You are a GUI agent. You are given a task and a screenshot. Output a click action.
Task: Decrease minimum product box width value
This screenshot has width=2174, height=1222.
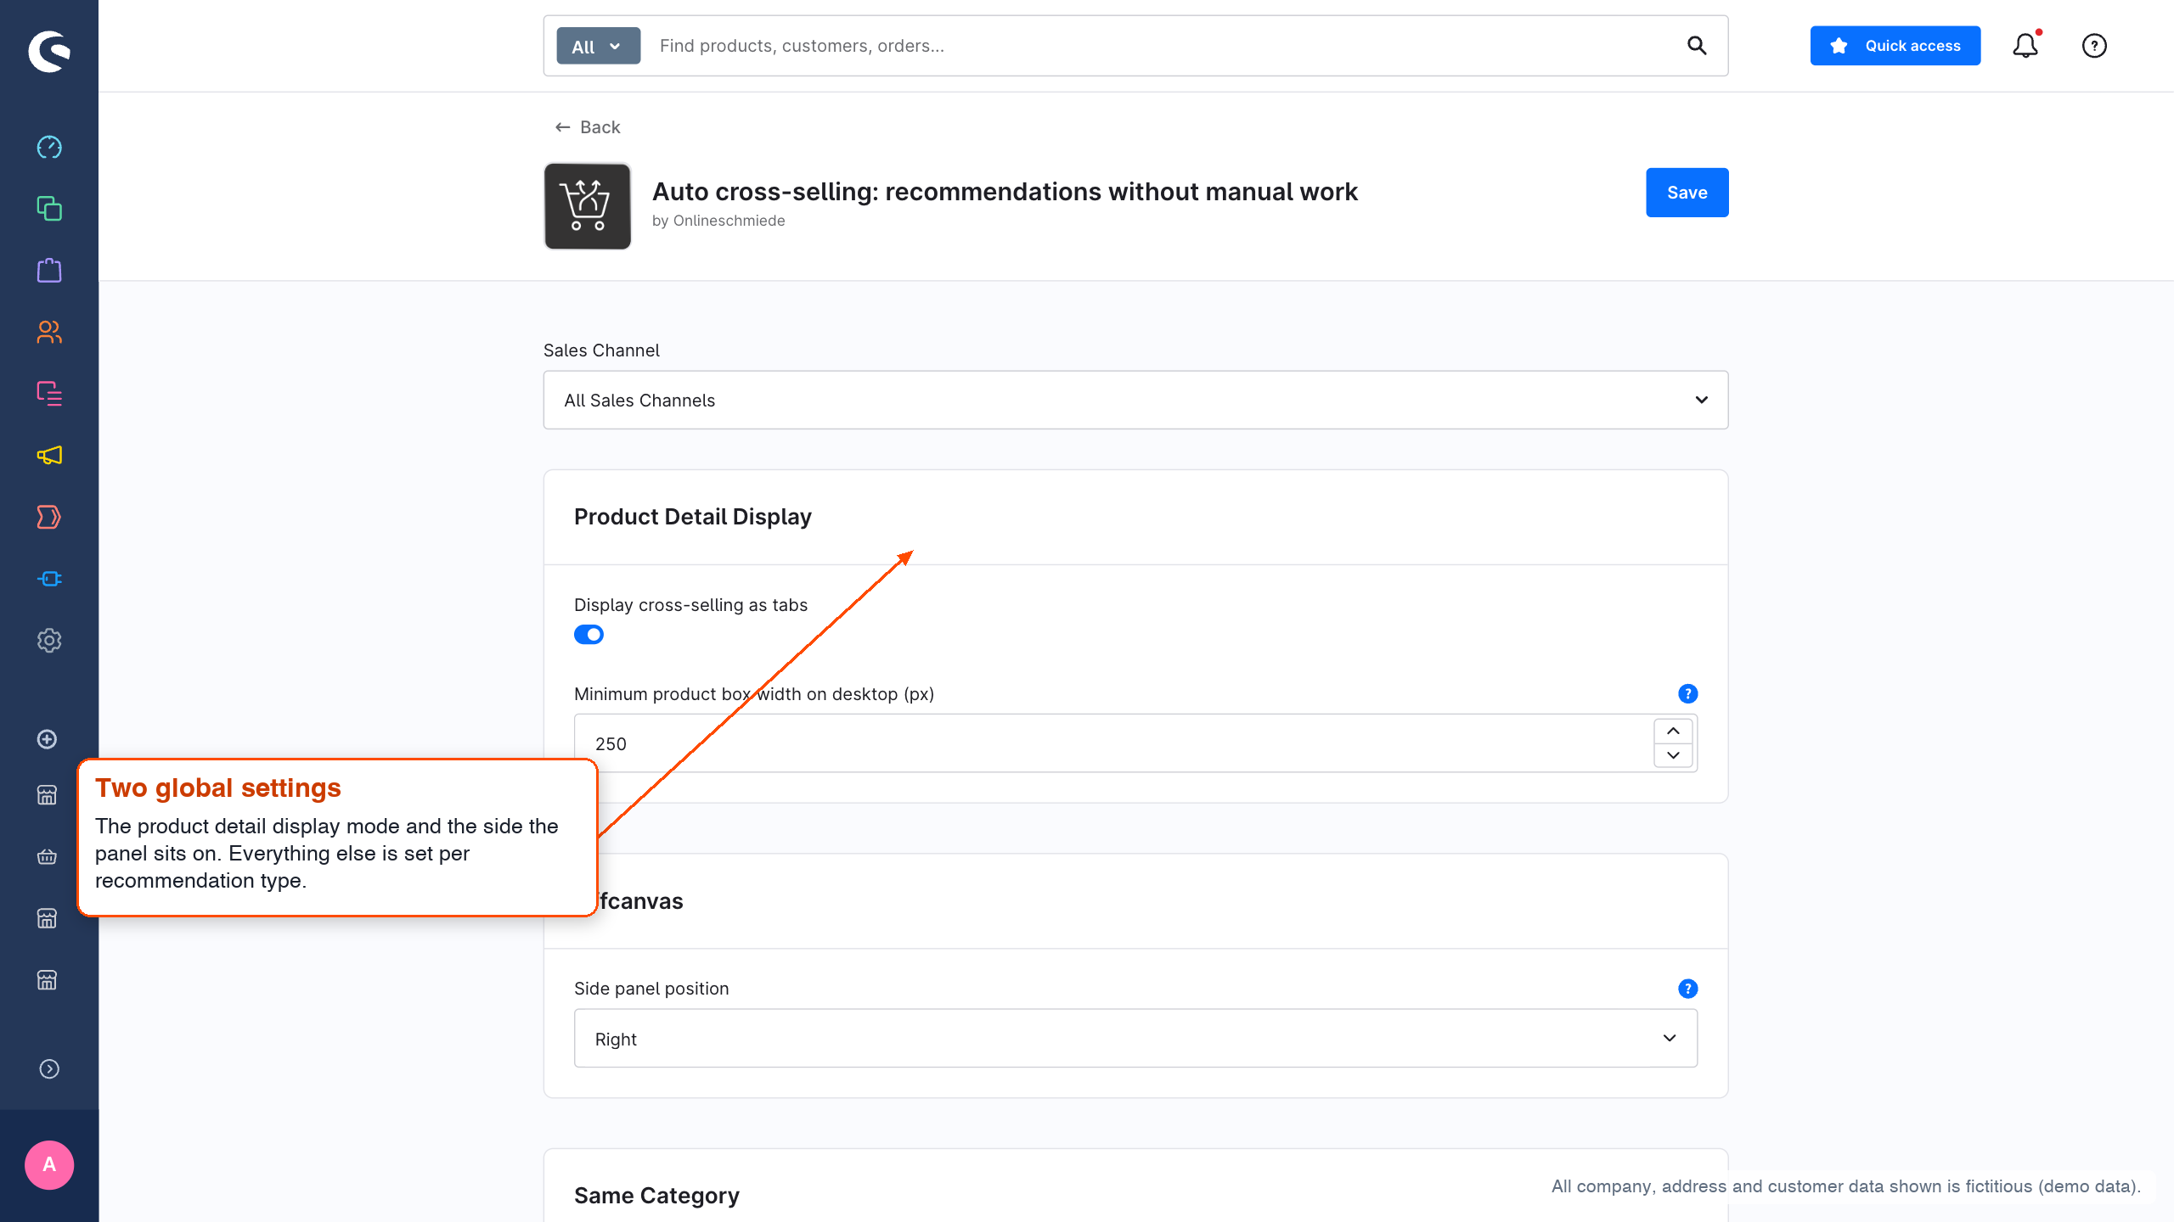(x=1673, y=755)
